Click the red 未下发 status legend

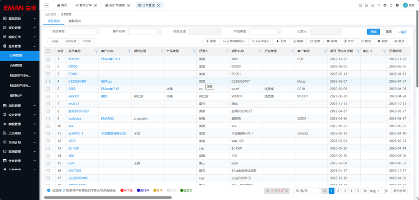[x=127, y=191]
